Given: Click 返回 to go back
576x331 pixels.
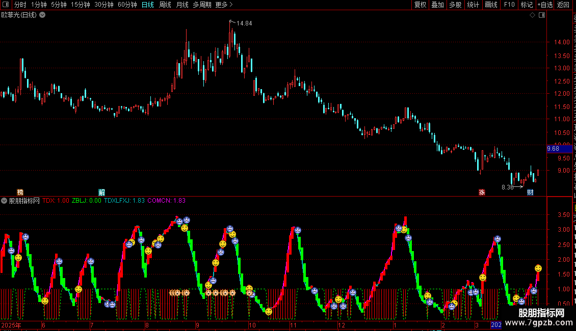Looking at the screenshot, I should coord(563,5).
